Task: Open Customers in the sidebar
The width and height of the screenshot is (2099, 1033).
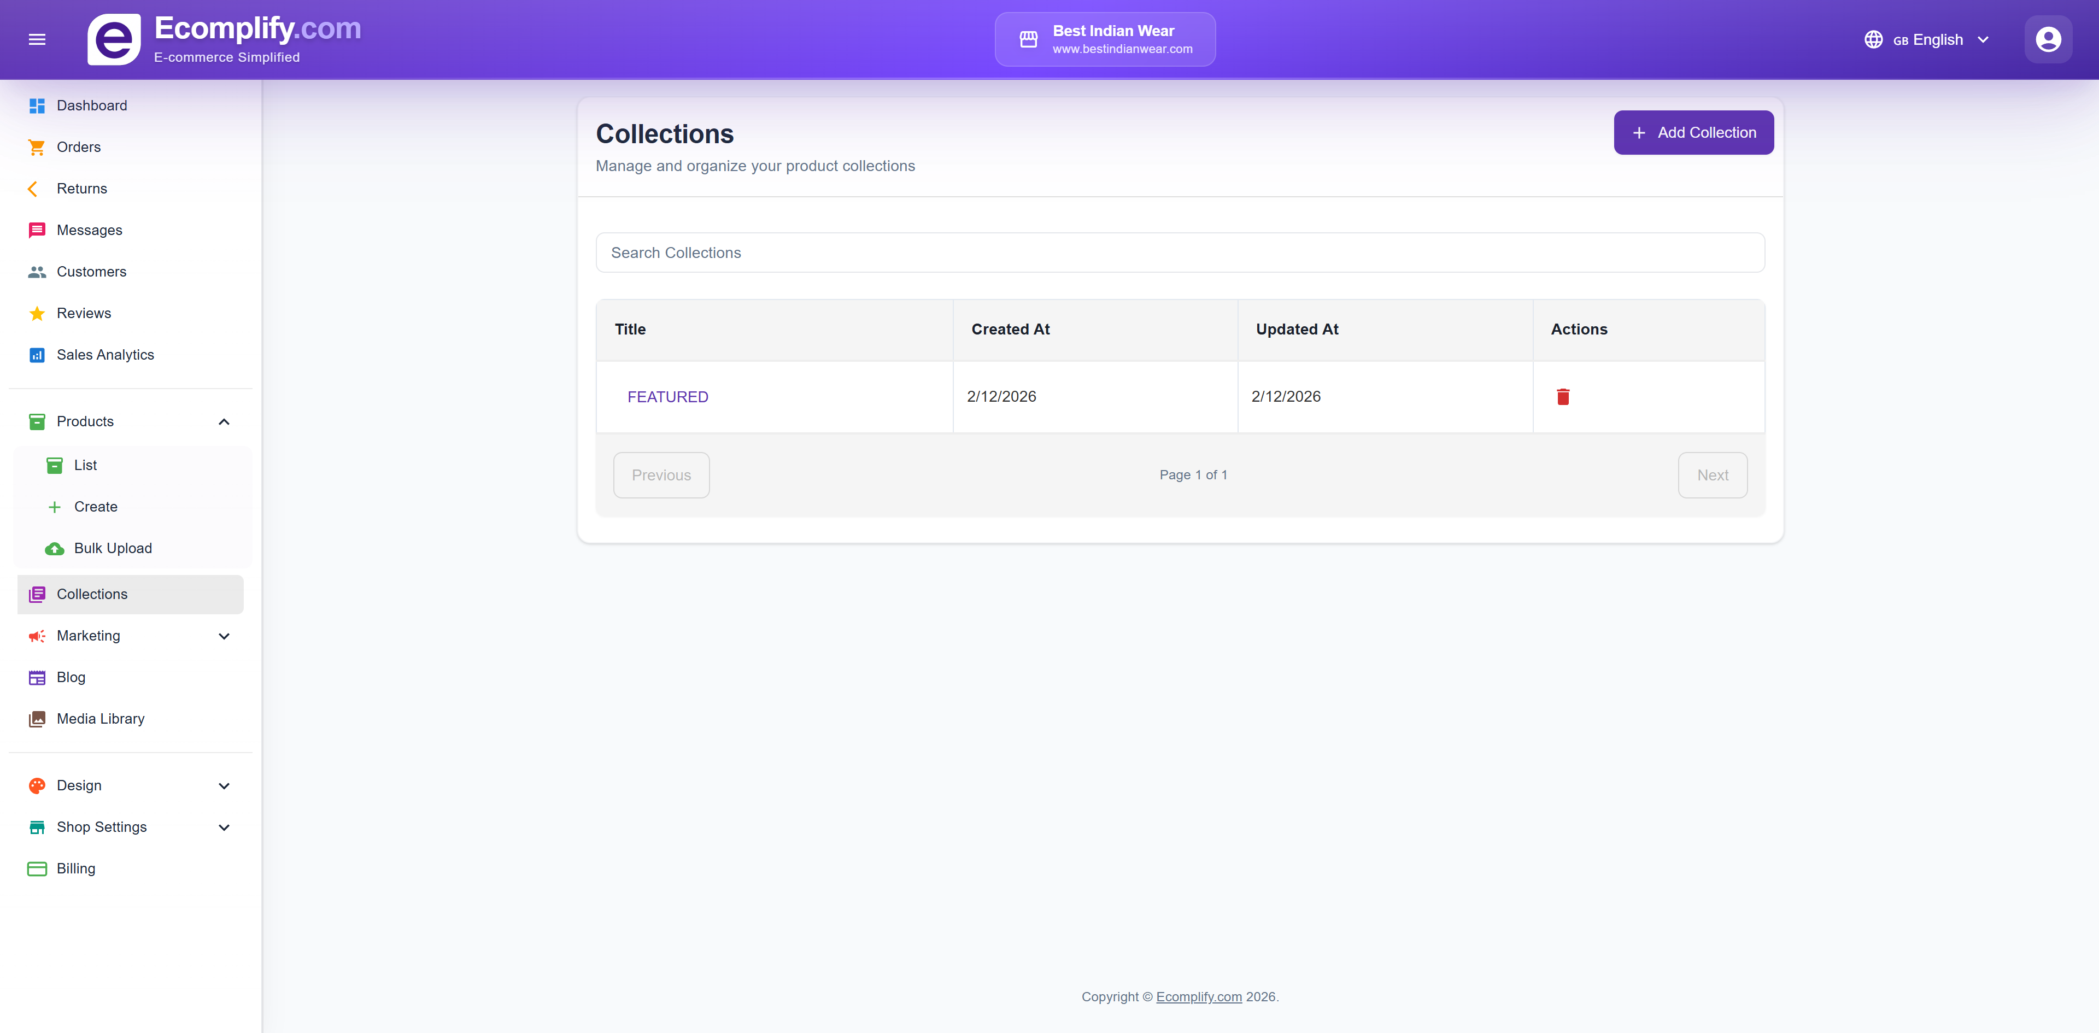Action: (x=91, y=271)
